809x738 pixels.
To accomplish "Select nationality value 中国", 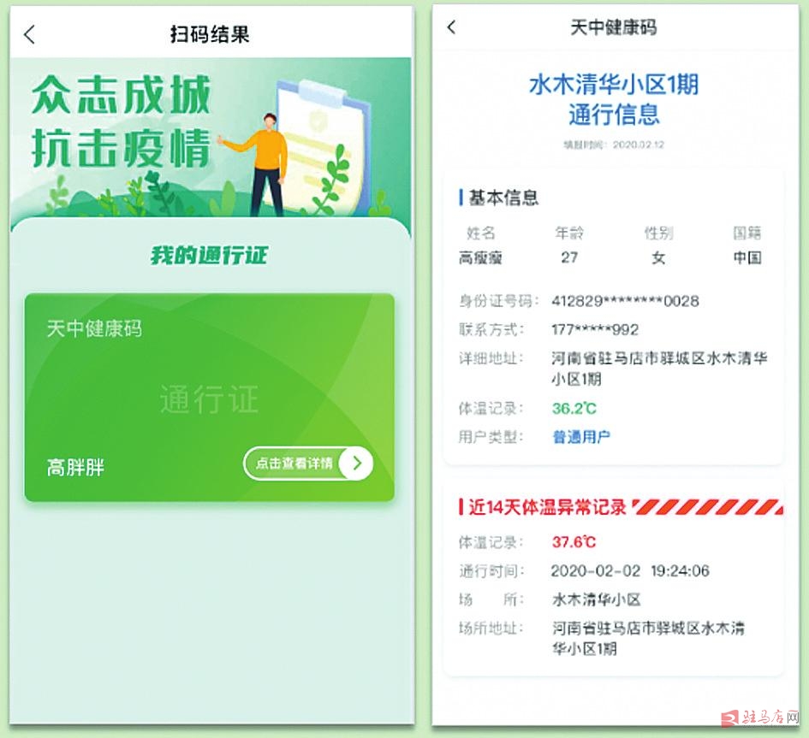I will click(747, 257).
